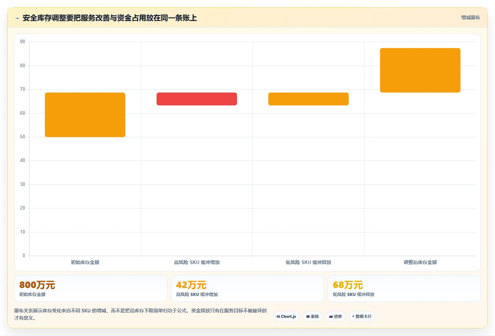
Task: Click the y-axis value 90
Action: pos(23,42)
